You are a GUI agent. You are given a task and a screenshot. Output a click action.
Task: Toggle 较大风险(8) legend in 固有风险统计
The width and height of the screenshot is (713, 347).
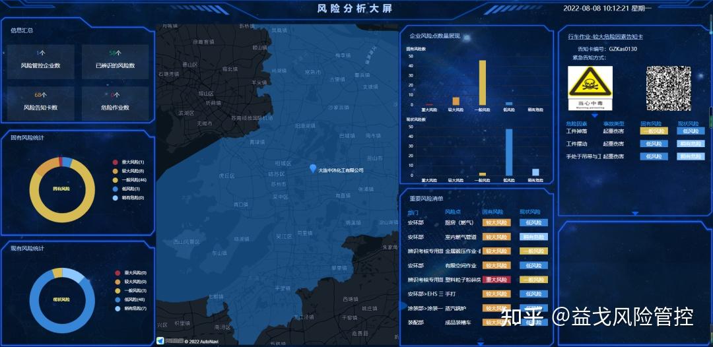pyautogui.click(x=128, y=171)
